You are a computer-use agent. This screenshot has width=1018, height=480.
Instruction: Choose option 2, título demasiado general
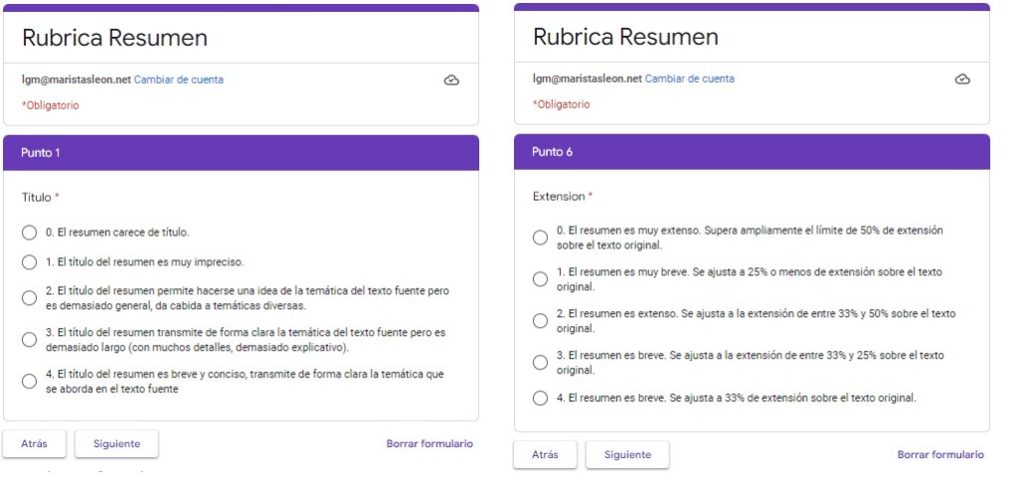click(30, 298)
